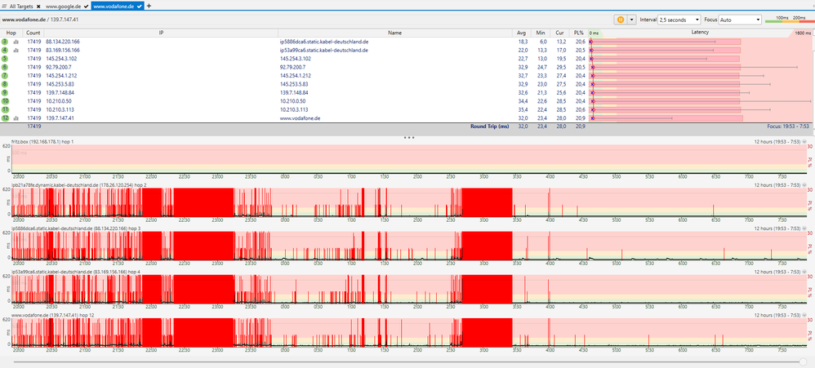Toggle the hop 3 timeline graph icon
The height and width of the screenshot is (368, 815).
click(x=16, y=41)
